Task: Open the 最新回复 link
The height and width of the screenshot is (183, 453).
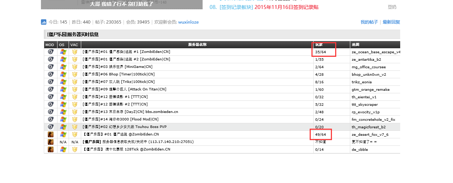Action: [x=391, y=22]
